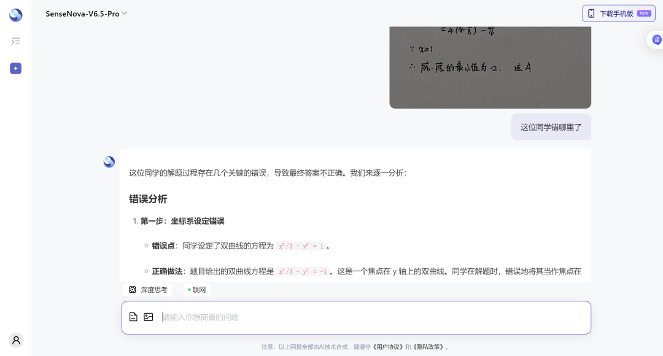Click the 错误分析 heading

point(148,199)
